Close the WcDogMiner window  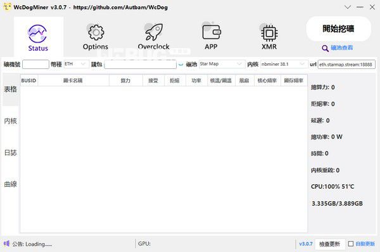pos(372,7)
